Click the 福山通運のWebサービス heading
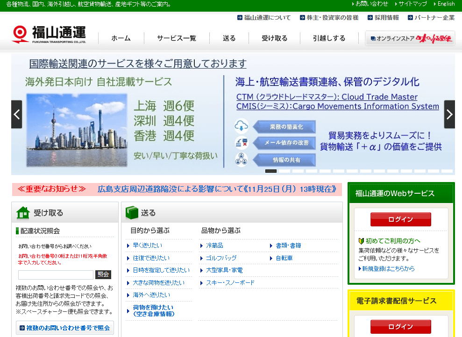 tap(395, 193)
